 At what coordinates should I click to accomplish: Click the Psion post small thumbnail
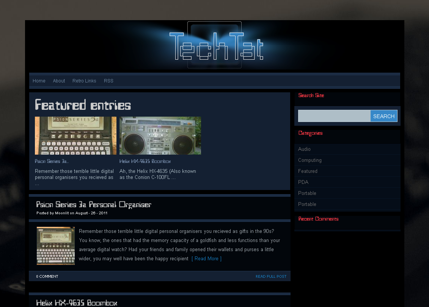tap(55, 245)
